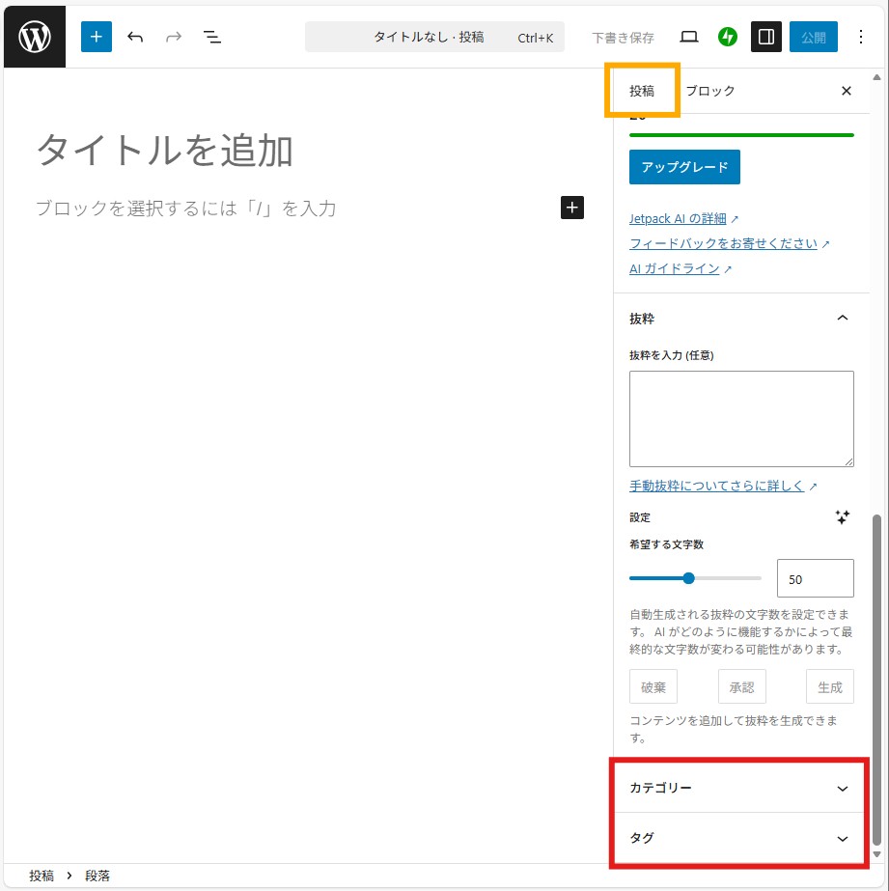Click the アップグレード button
This screenshot has height=891, width=889.
pyautogui.click(x=684, y=167)
